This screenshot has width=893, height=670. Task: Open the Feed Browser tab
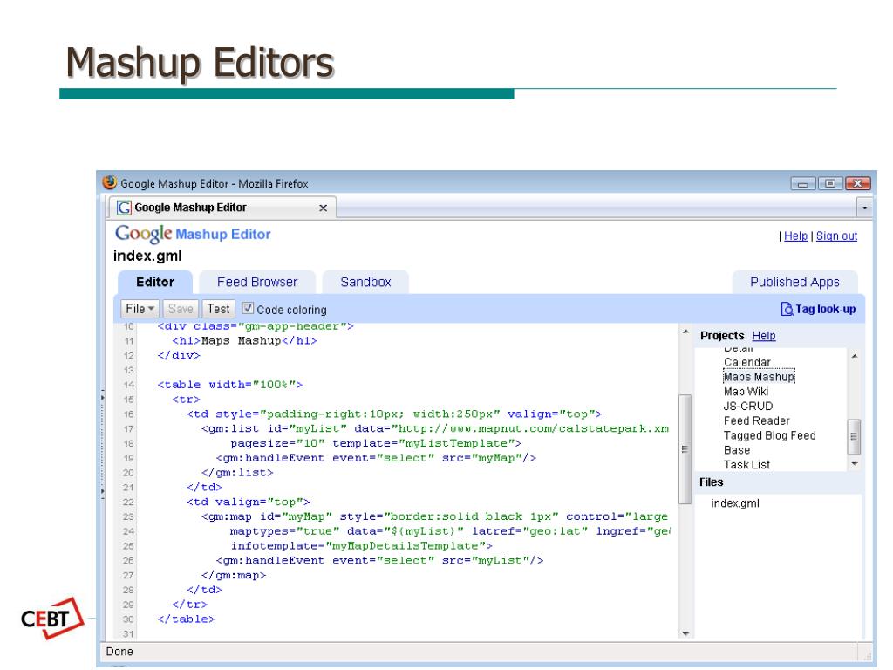click(257, 282)
